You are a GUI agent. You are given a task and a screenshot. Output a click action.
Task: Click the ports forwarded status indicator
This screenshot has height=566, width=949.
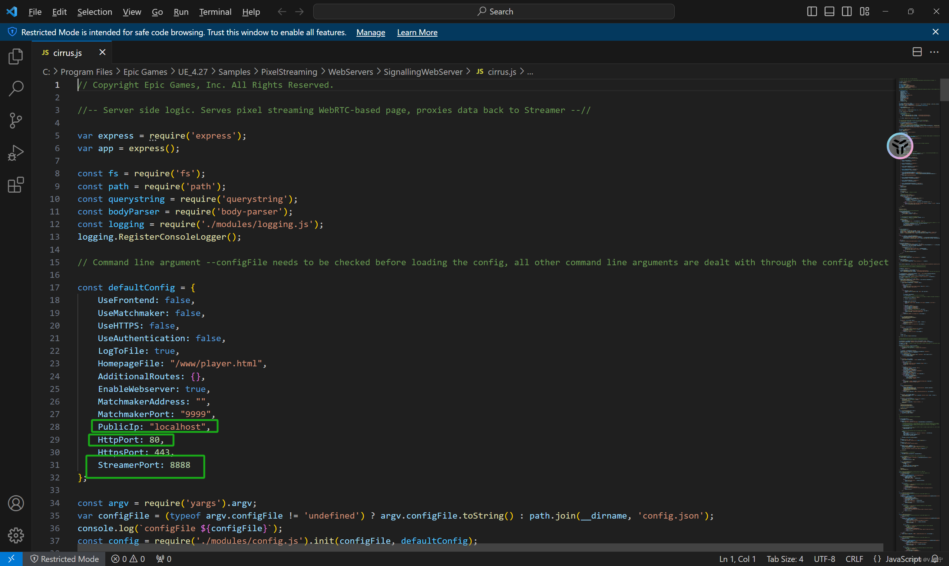click(x=164, y=559)
